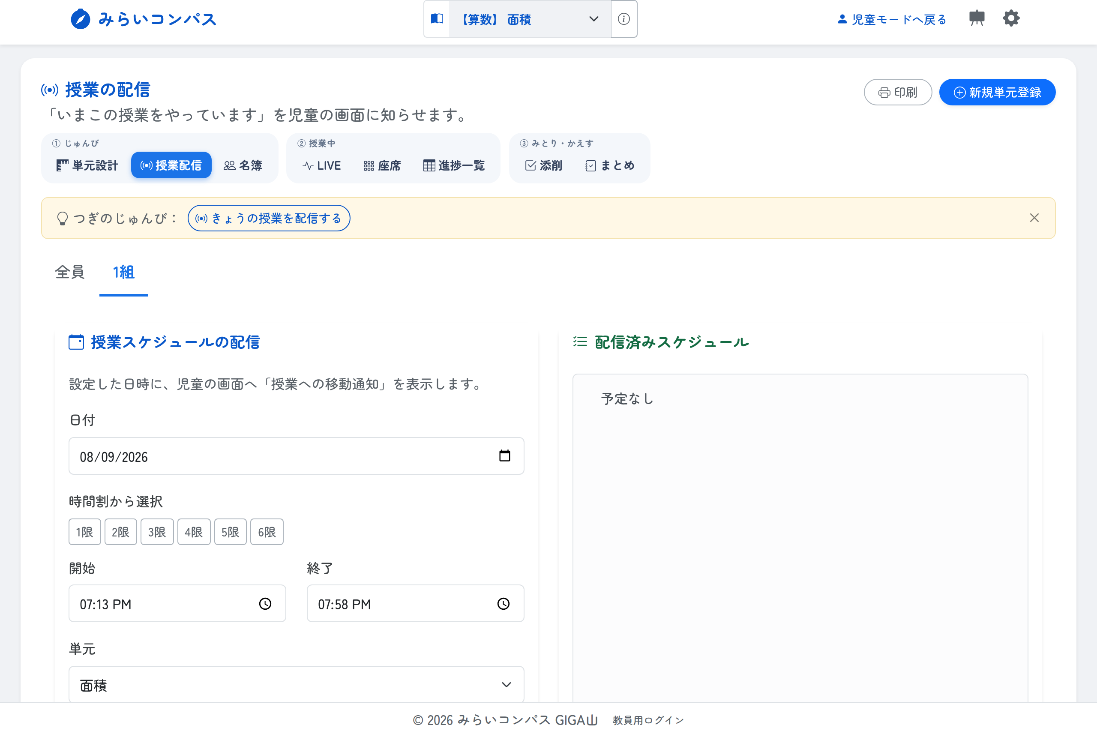This screenshot has height=737, width=1097.
Task: Open the 単元 面積 select box
Action: [x=296, y=684]
